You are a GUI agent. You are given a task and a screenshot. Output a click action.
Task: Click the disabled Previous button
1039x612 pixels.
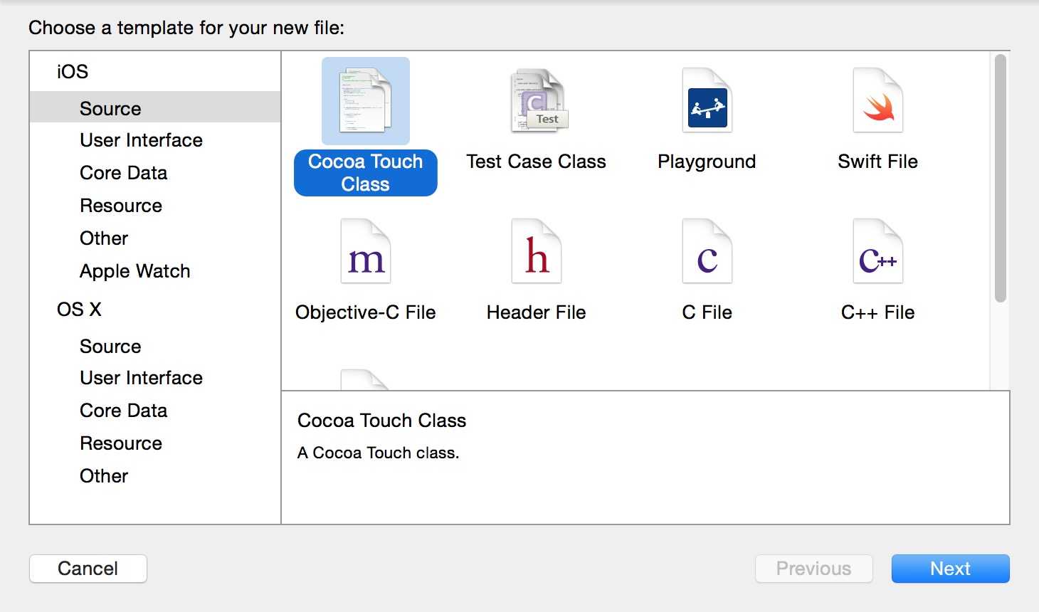(x=813, y=569)
